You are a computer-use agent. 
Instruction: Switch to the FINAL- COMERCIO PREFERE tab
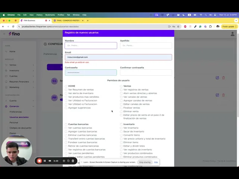(68, 21)
